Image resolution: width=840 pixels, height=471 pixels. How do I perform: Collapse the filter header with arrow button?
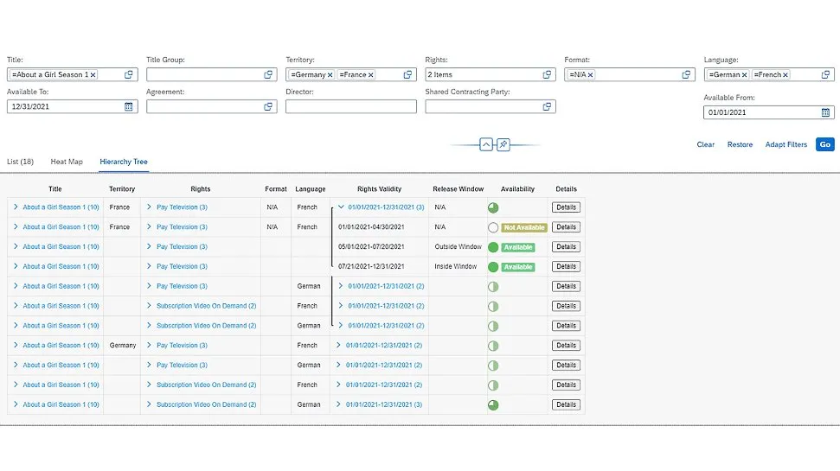485,144
